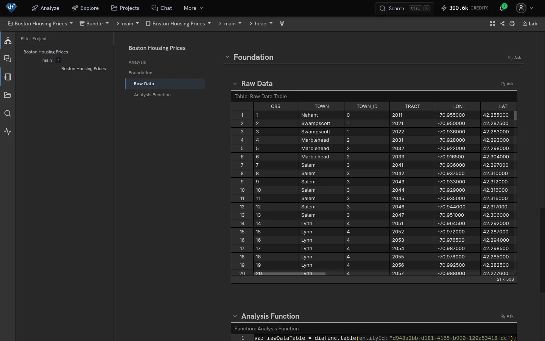Ask about the Raw Data section

tap(507, 84)
